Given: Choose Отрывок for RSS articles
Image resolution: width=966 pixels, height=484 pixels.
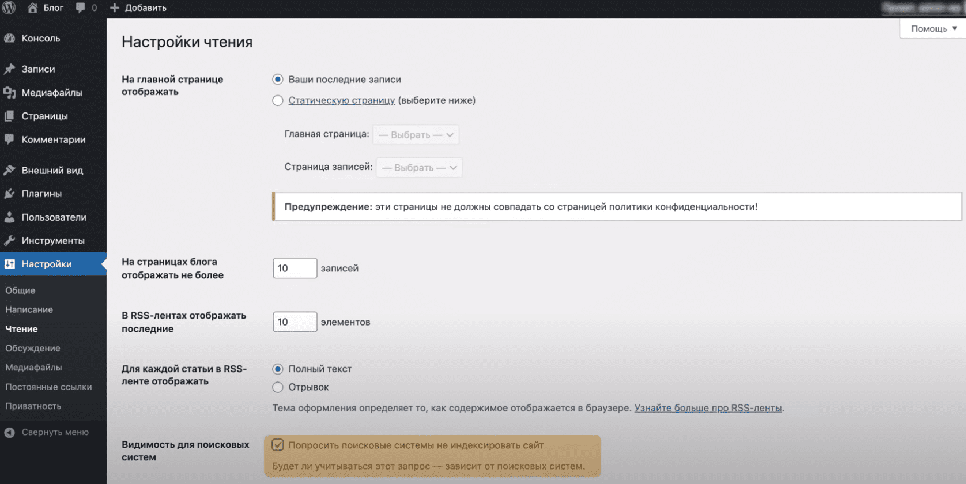Looking at the screenshot, I should point(278,387).
